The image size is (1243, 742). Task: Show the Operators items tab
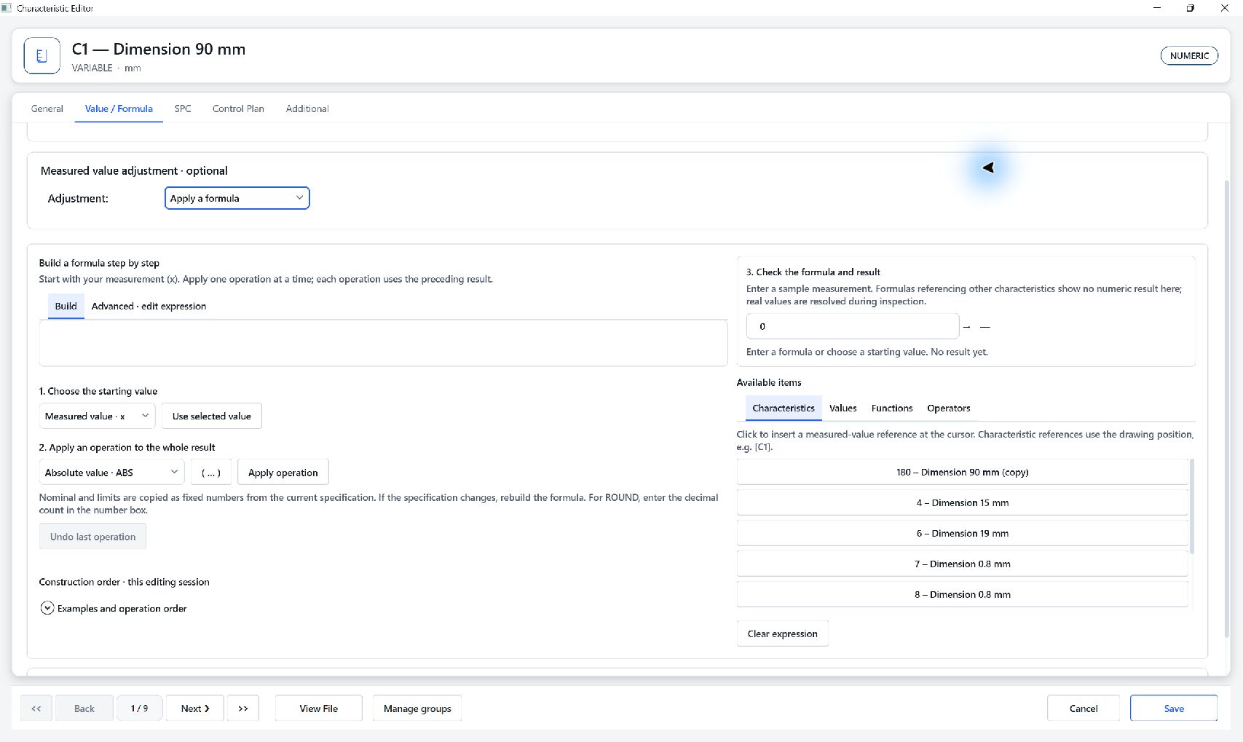point(948,408)
